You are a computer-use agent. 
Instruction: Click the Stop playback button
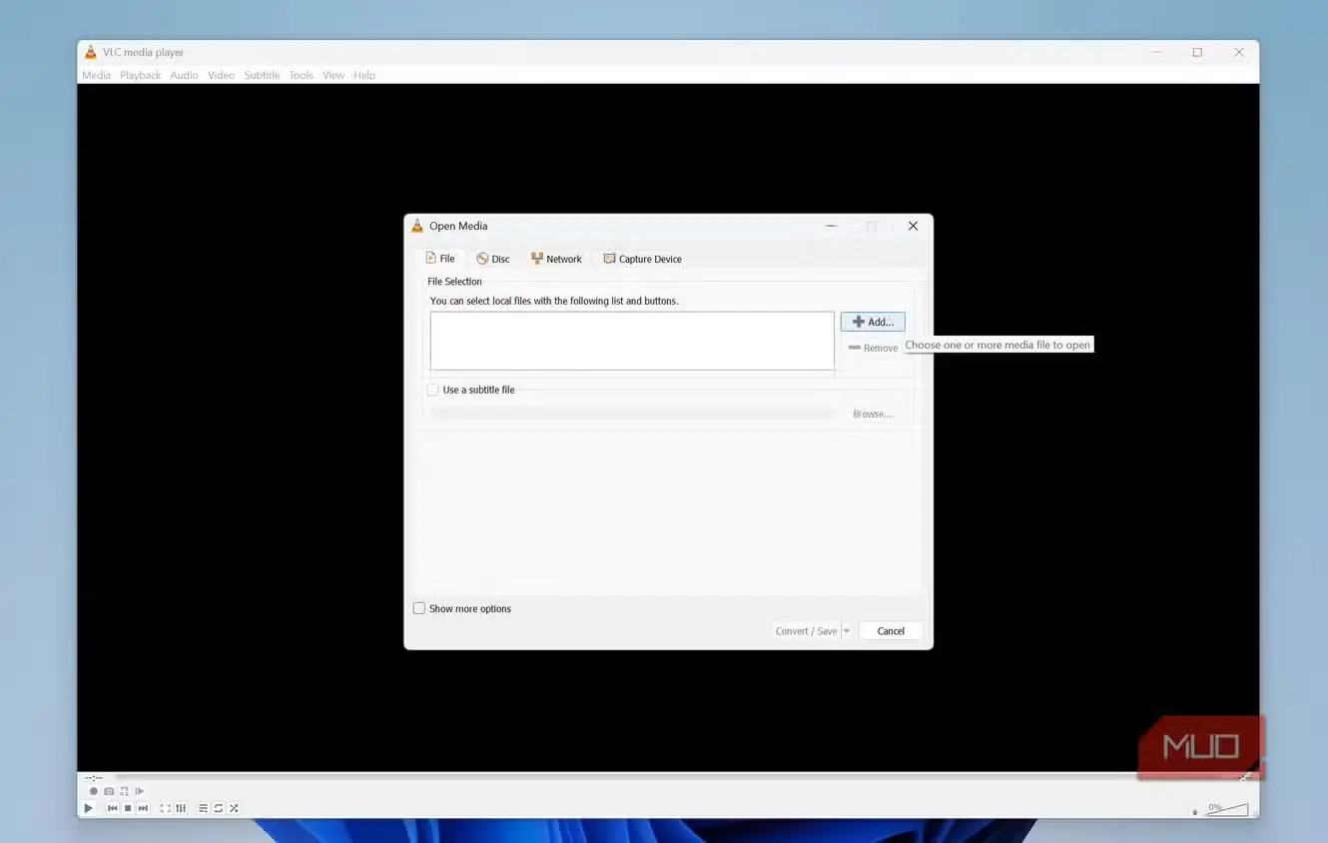[128, 808]
